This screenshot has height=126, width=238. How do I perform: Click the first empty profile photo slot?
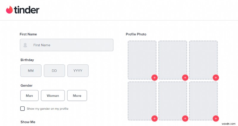pos(142,59)
